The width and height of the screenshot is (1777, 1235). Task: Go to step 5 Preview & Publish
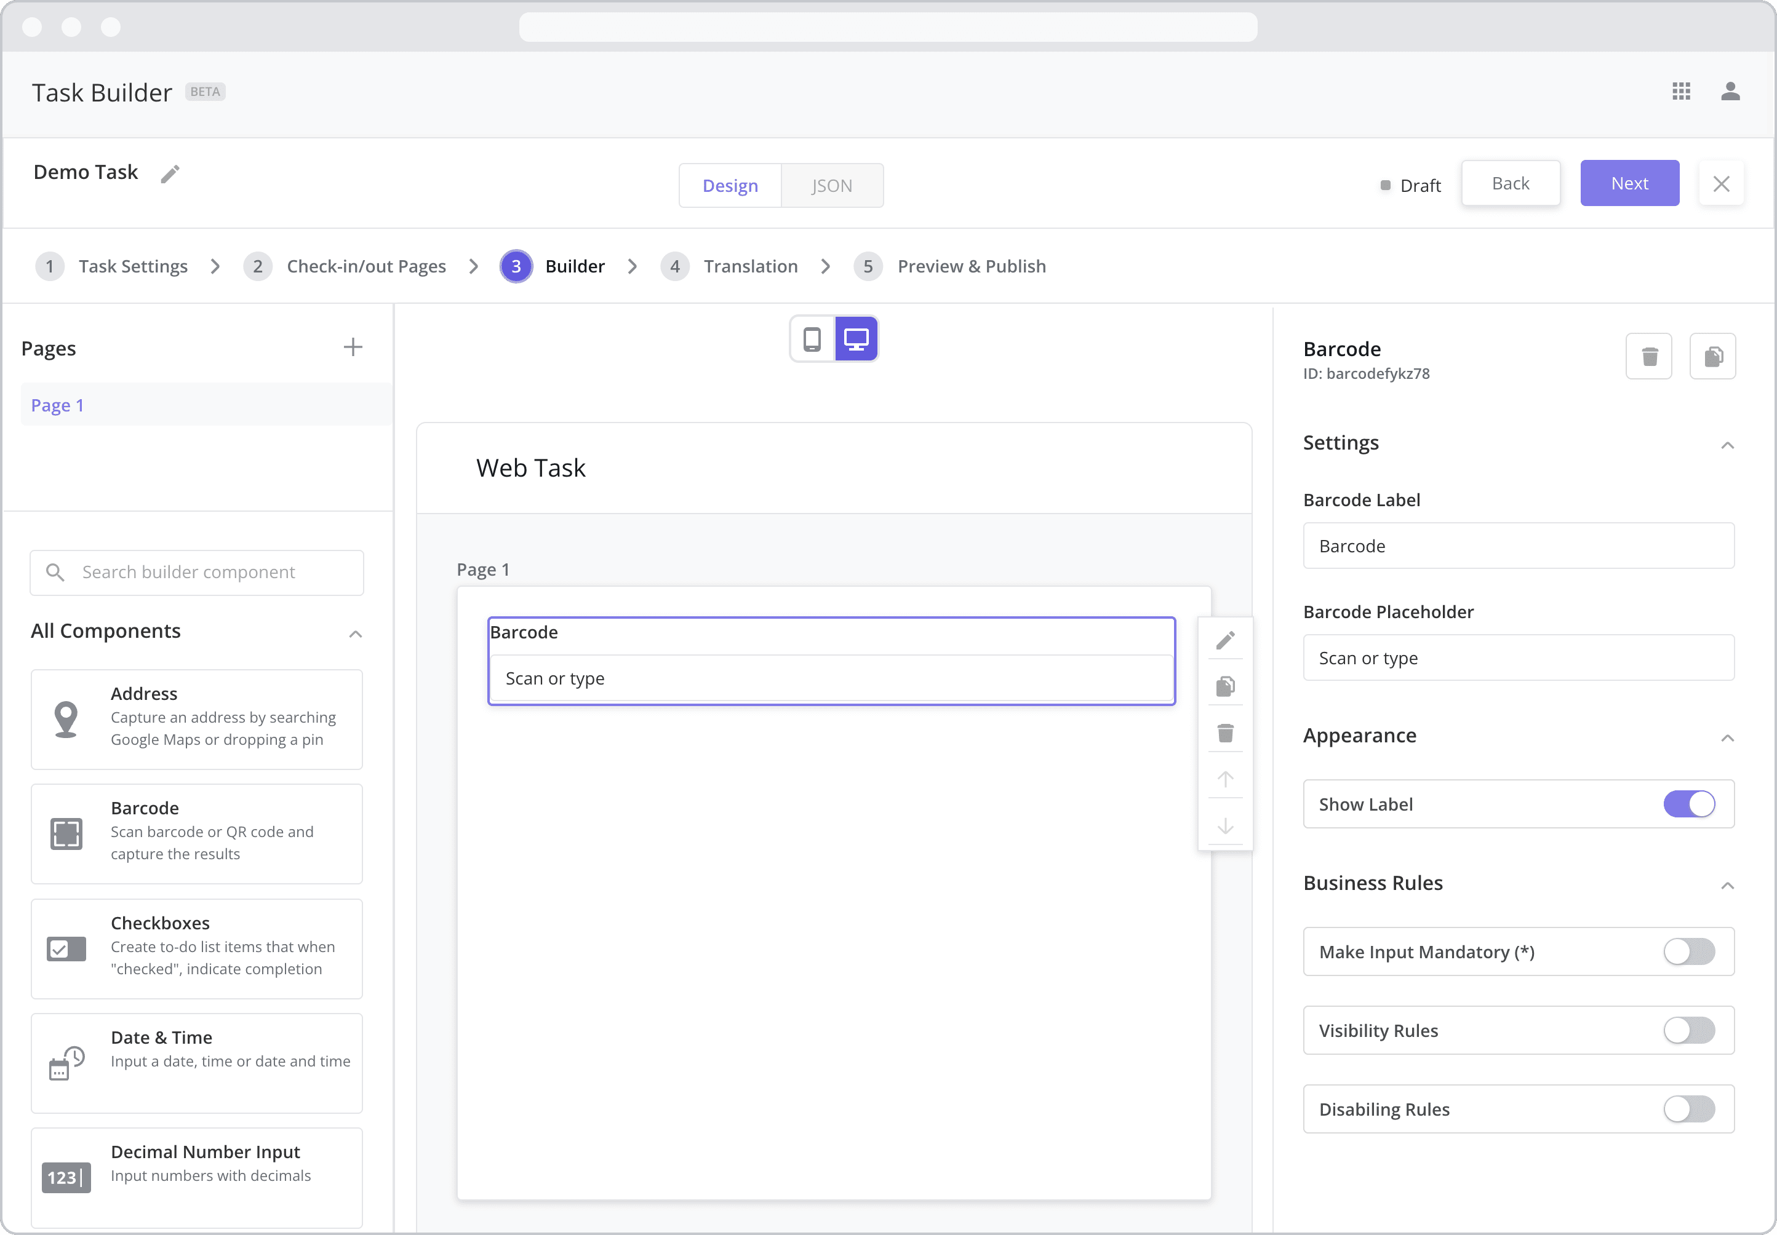tap(949, 266)
